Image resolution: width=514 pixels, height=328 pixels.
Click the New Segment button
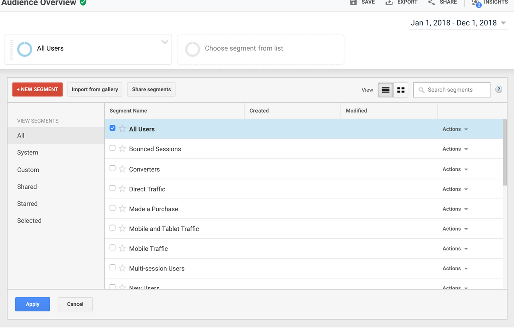pos(37,89)
